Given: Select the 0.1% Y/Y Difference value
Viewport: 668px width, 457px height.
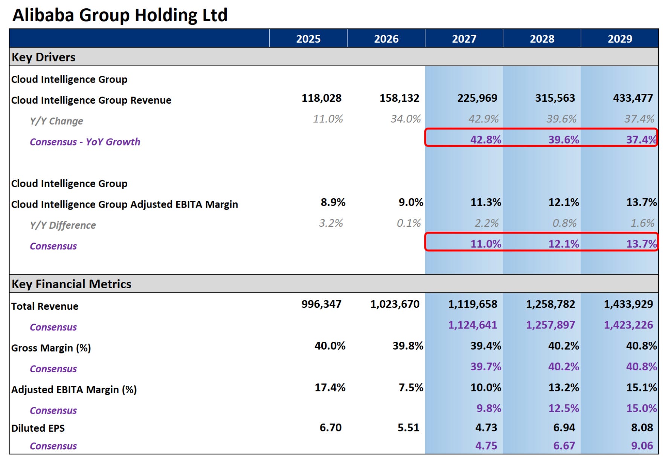Looking at the screenshot, I should [x=409, y=223].
